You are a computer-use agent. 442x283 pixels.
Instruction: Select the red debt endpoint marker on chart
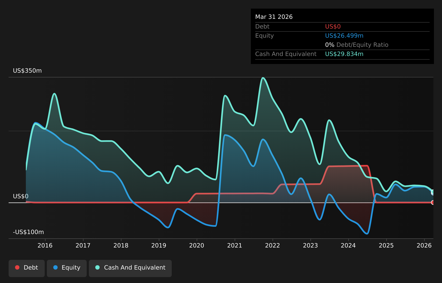tap(433, 202)
